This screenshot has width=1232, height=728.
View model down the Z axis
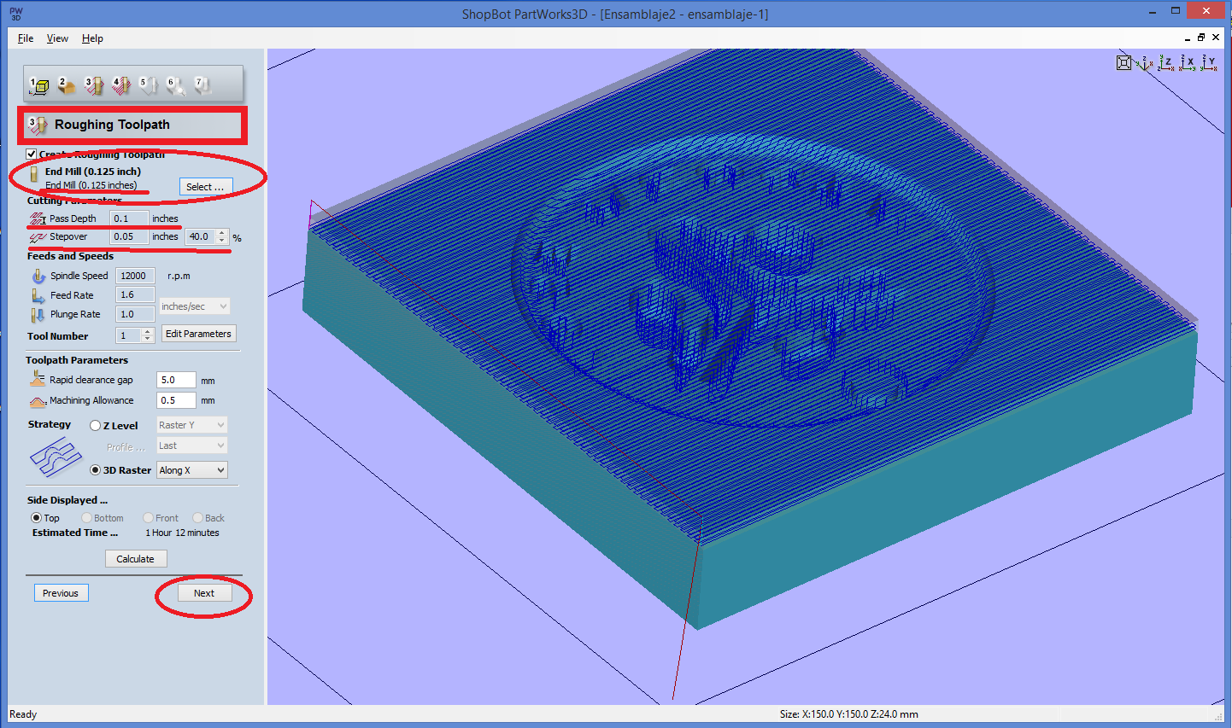point(1166,62)
